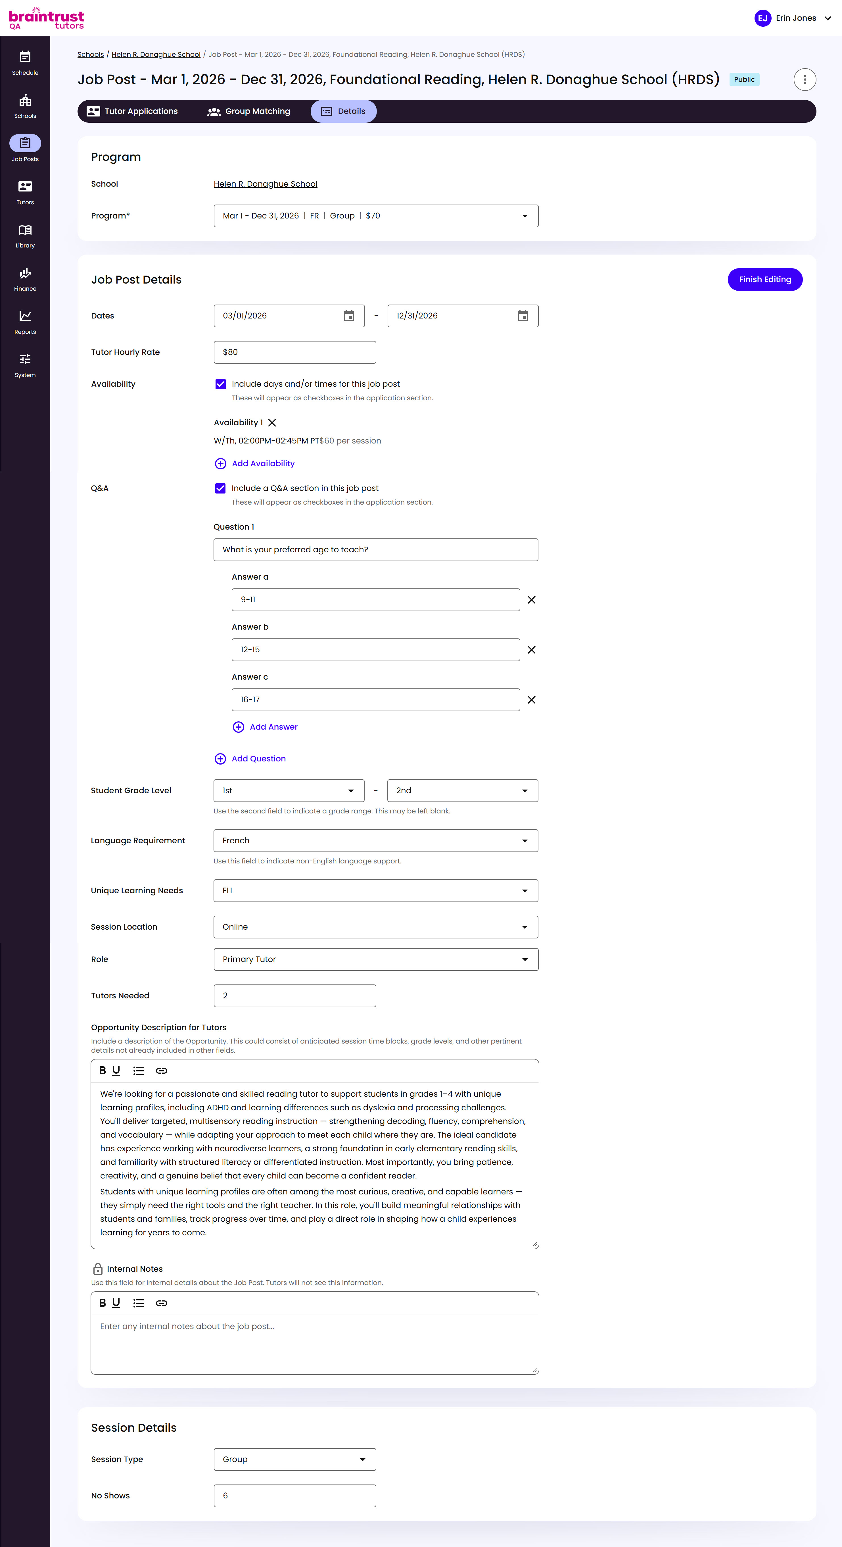The width and height of the screenshot is (842, 1547).
Task: Expand Erin Jones user menu
Action: pos(793,18)
